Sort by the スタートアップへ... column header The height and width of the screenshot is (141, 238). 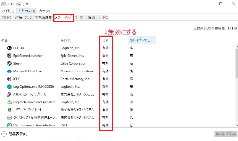point(142,40)
